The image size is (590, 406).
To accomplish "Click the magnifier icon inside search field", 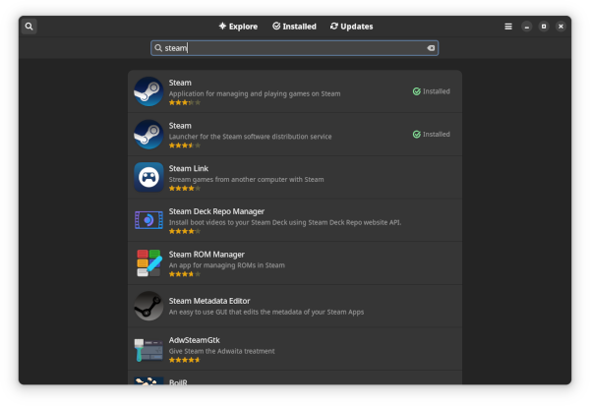I will pos(158,48).
